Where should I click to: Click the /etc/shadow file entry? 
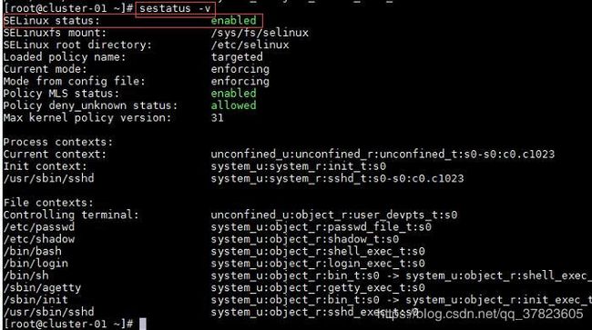39,239
